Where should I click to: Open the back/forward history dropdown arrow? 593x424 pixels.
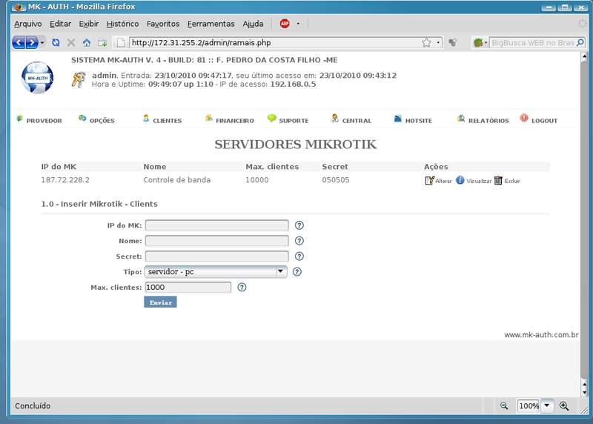pyautogui.click(x=42, y=42)
